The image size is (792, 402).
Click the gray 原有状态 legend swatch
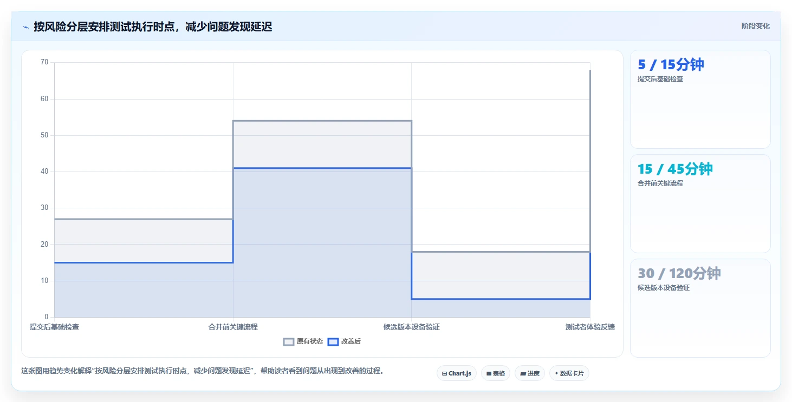[289, 341]
